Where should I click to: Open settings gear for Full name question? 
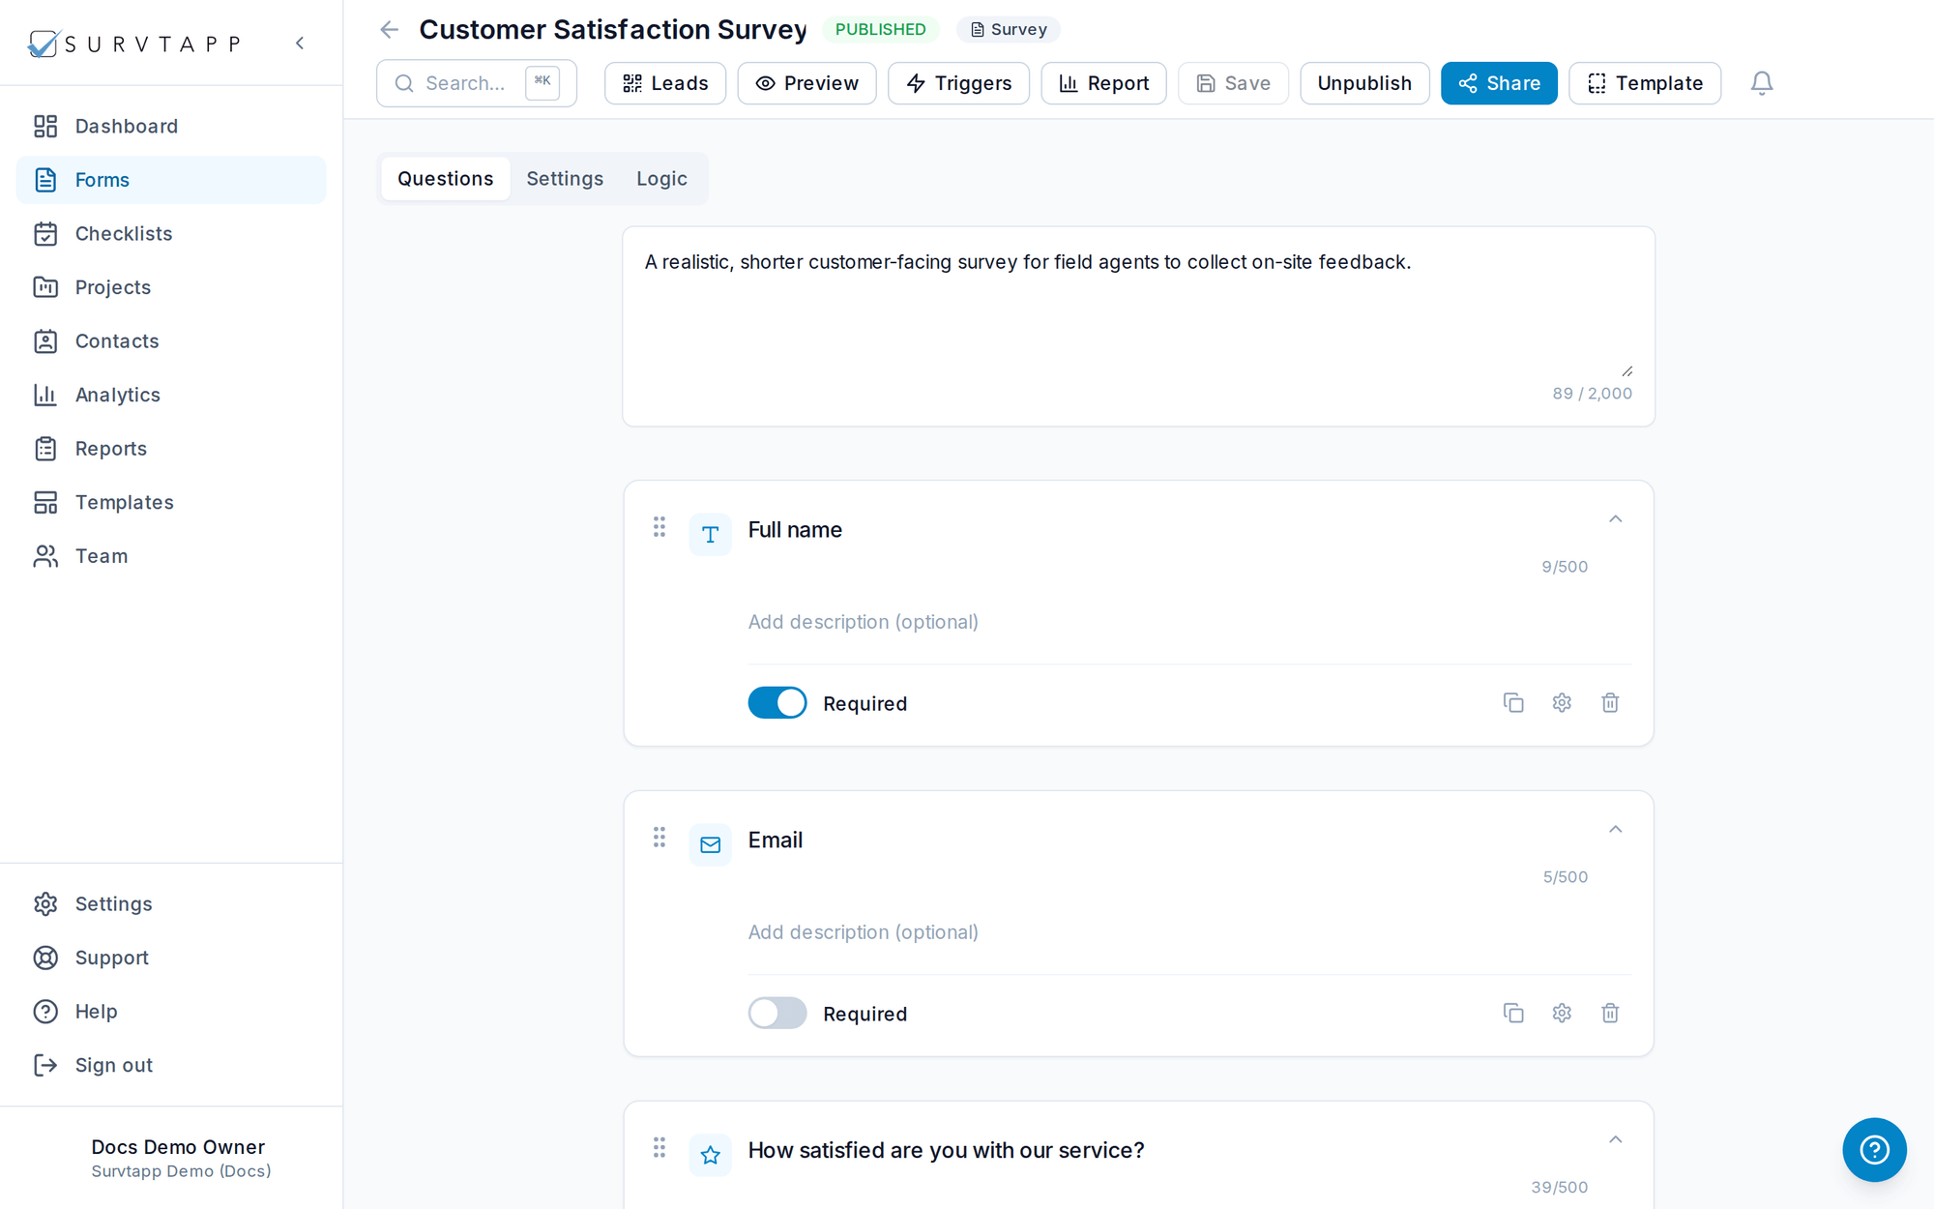(1562, 703)
